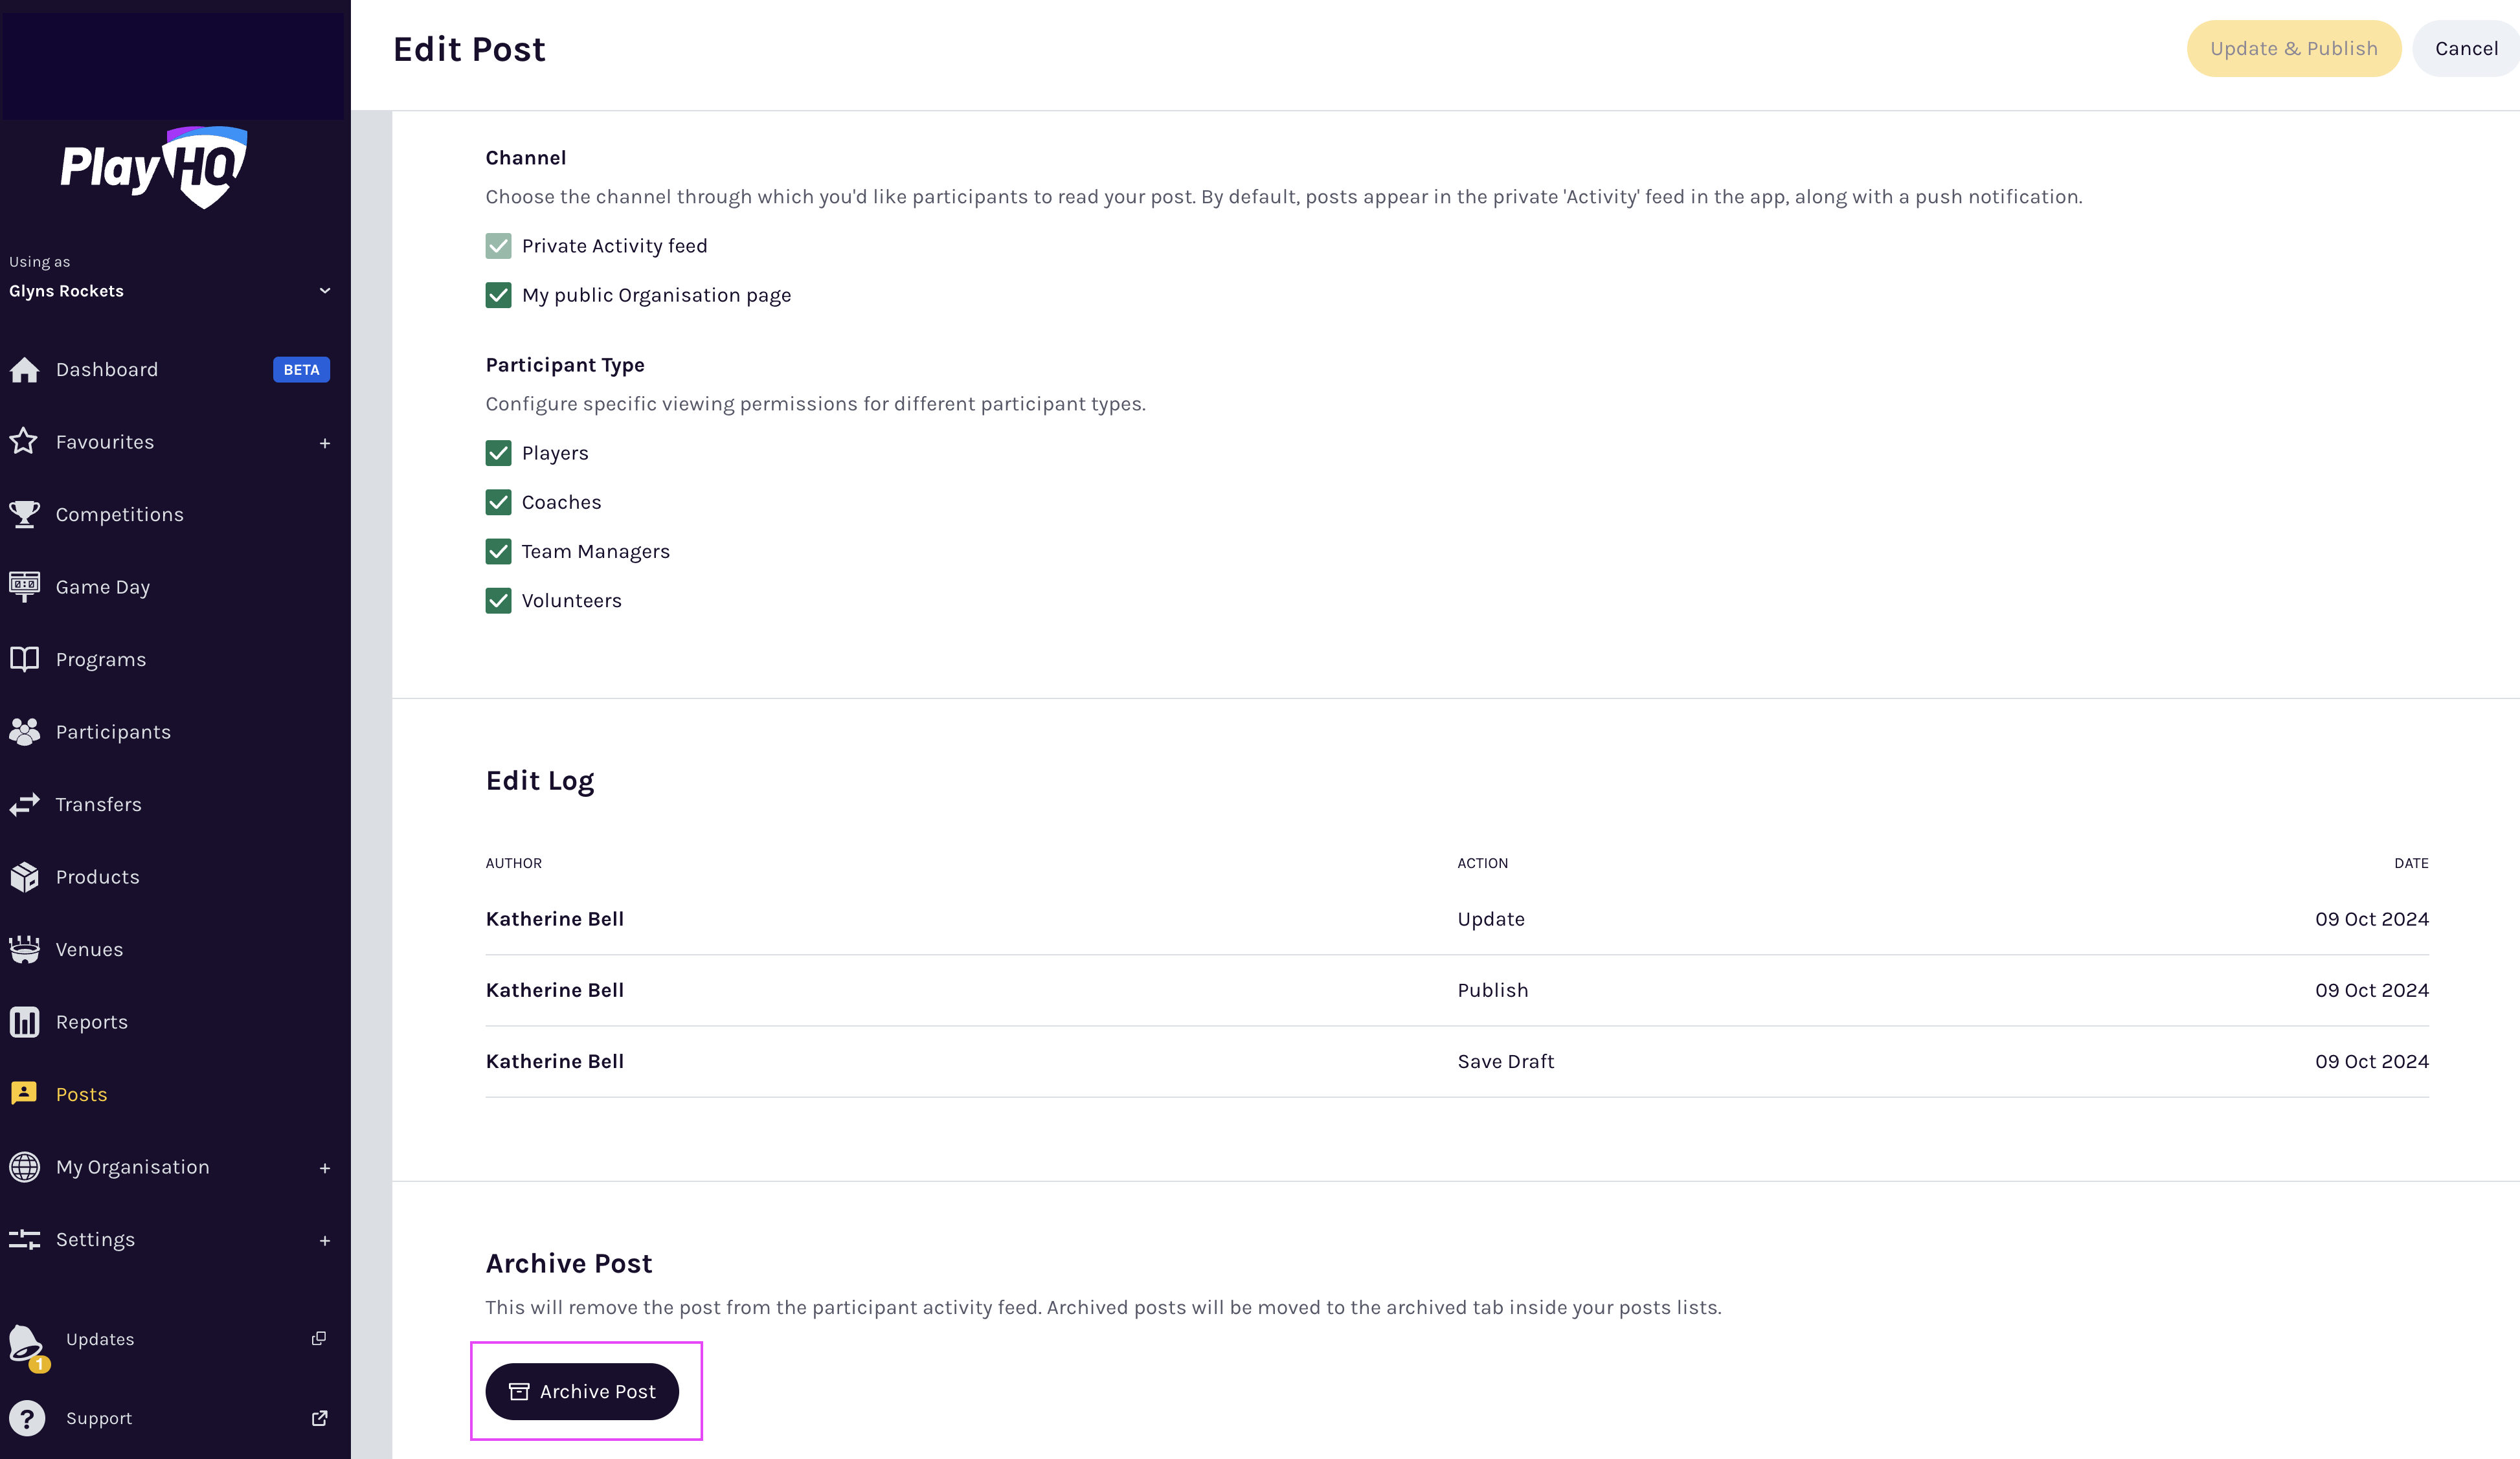Click the Products box icon
The image size is (2520, 1459).
24,877
